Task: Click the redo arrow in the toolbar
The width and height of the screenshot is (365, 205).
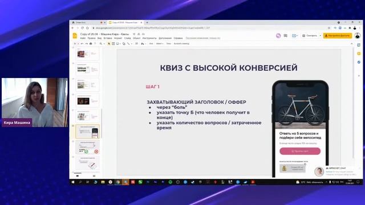Action: tap(86, 44)
